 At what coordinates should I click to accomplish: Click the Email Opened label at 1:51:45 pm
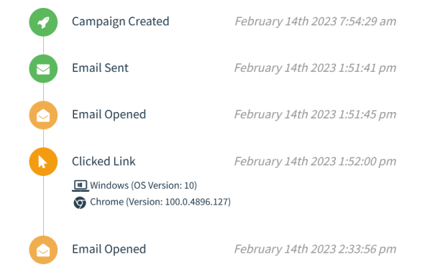(109, 115)
